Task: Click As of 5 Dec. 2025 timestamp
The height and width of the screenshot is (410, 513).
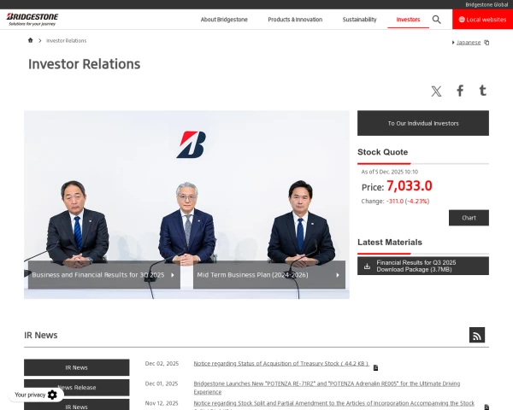Action: 390,172
